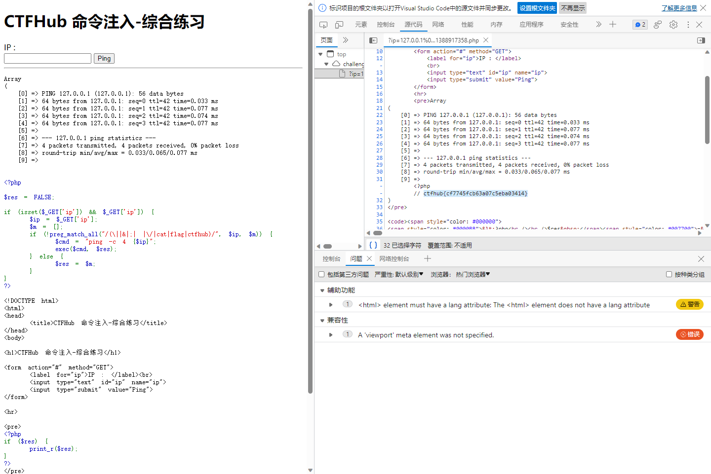Open the issues counter badge showing 2
This screenshot has width=711, height=474.
coord(640,24)
